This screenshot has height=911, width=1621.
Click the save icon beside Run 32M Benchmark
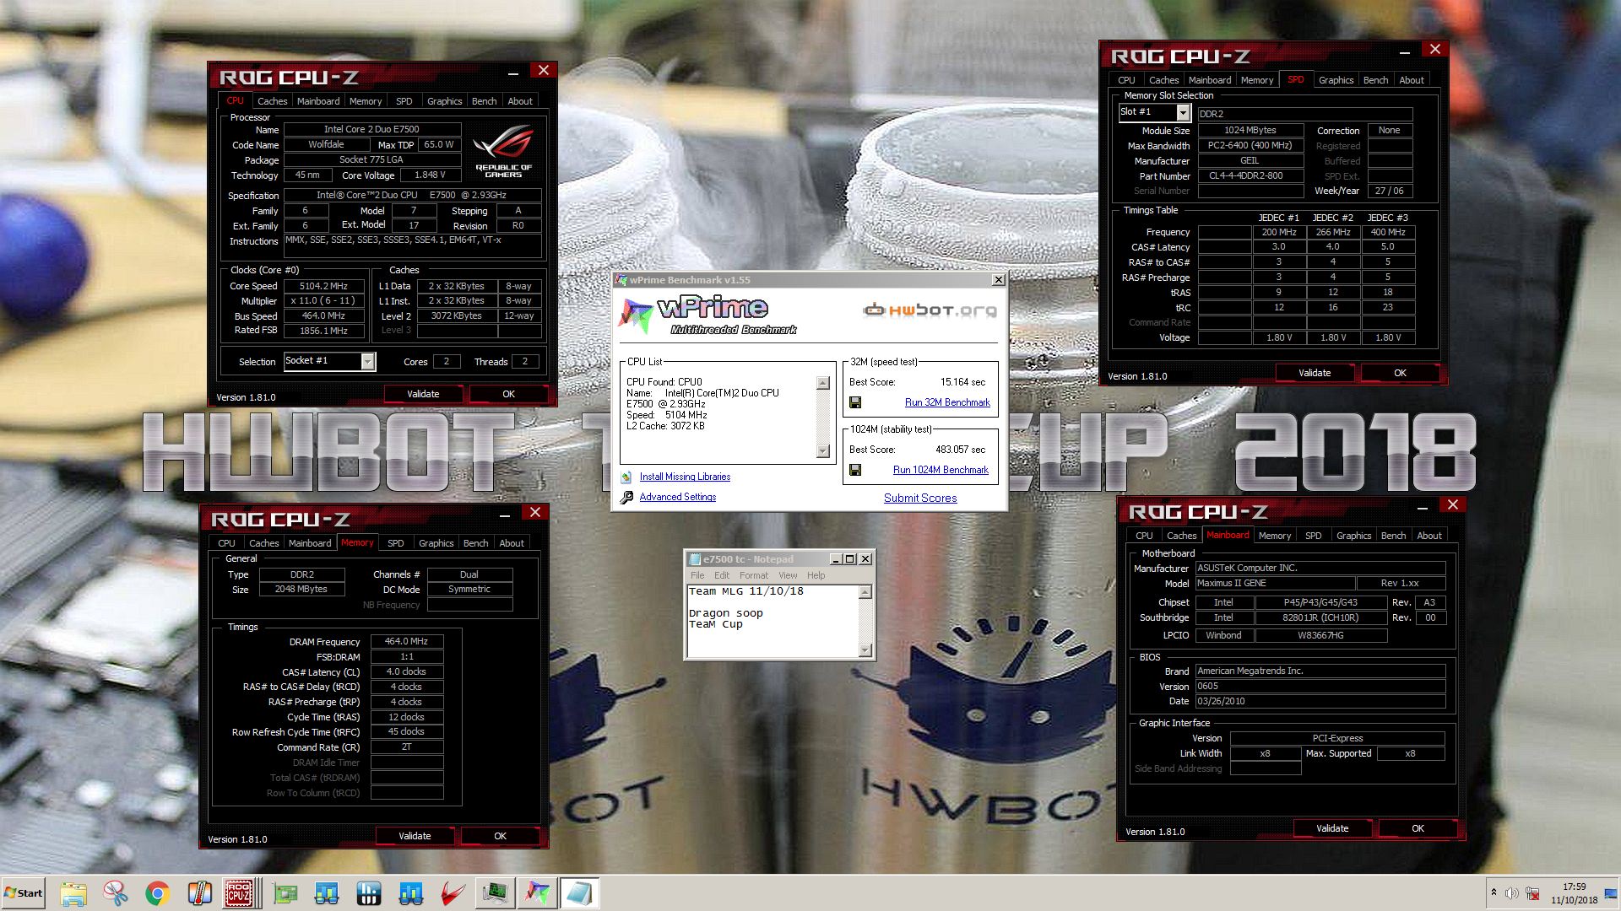click(x=855, y=403)
